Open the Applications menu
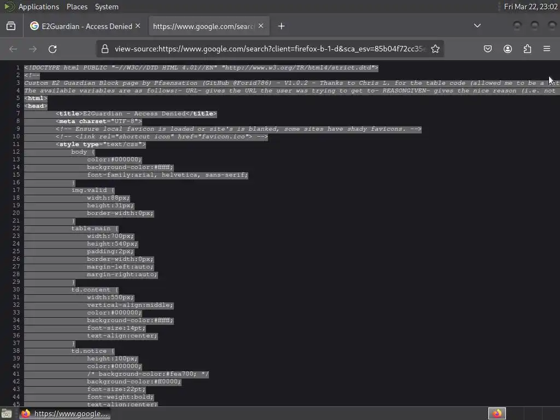 (x=39, y=7)
